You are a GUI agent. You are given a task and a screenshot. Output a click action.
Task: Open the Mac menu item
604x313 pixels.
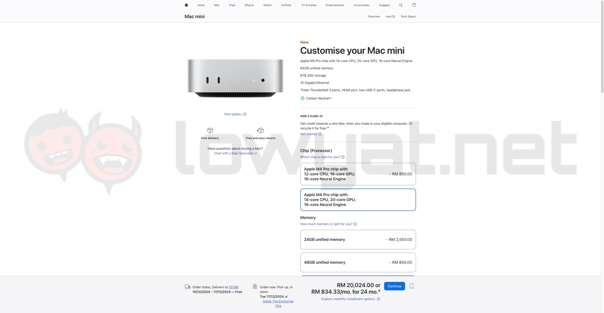217,5
